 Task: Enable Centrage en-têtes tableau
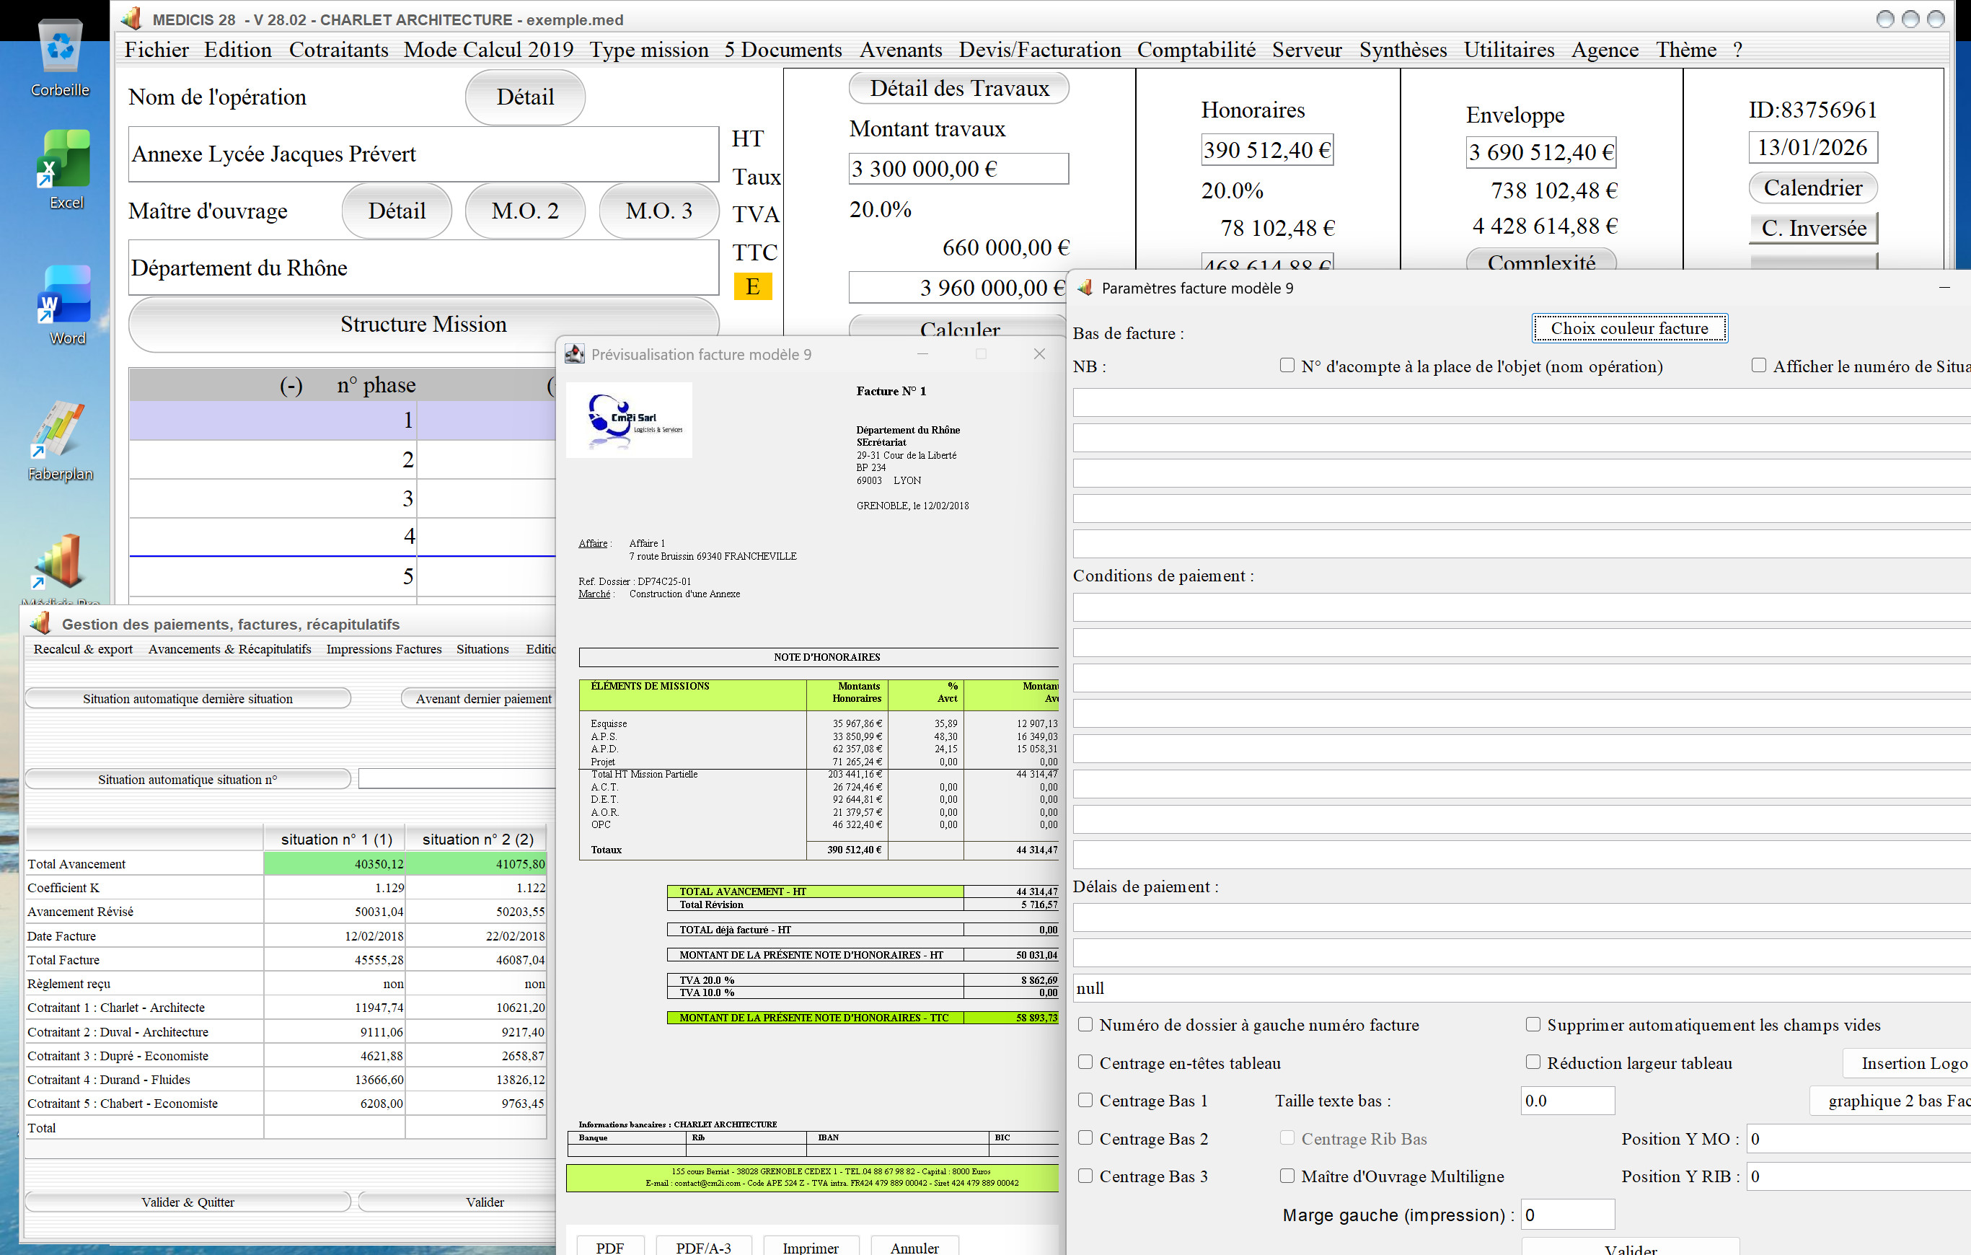tap(1085, 1062)
